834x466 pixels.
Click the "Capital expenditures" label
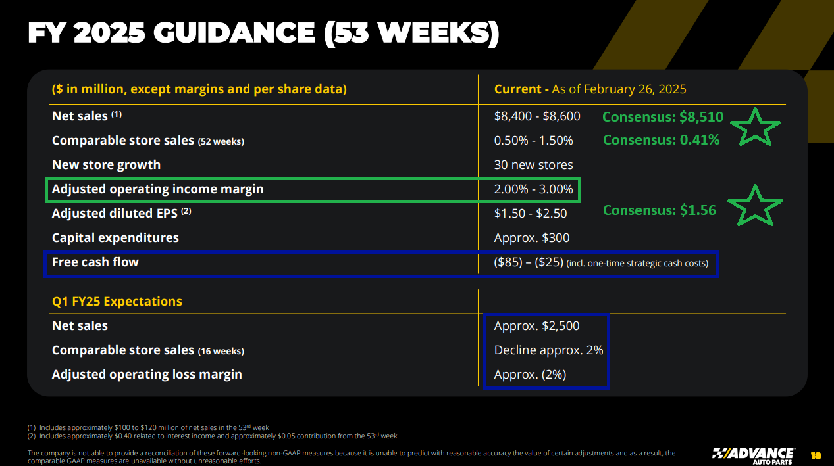pyautogui.click(x=115, y=237)
